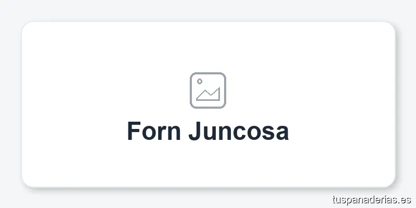Click the mountain outline in the placeholder icon
This screenshot has height=208, width=416.
pos(210,95)
